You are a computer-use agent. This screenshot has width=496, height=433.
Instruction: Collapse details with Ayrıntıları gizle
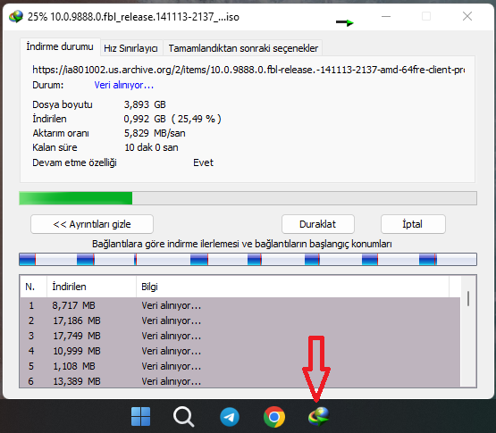[x=92, y=224]
